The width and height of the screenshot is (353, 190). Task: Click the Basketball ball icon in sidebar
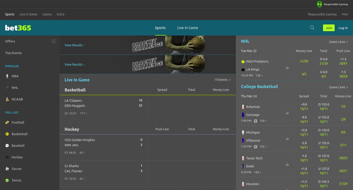point(7,134)
